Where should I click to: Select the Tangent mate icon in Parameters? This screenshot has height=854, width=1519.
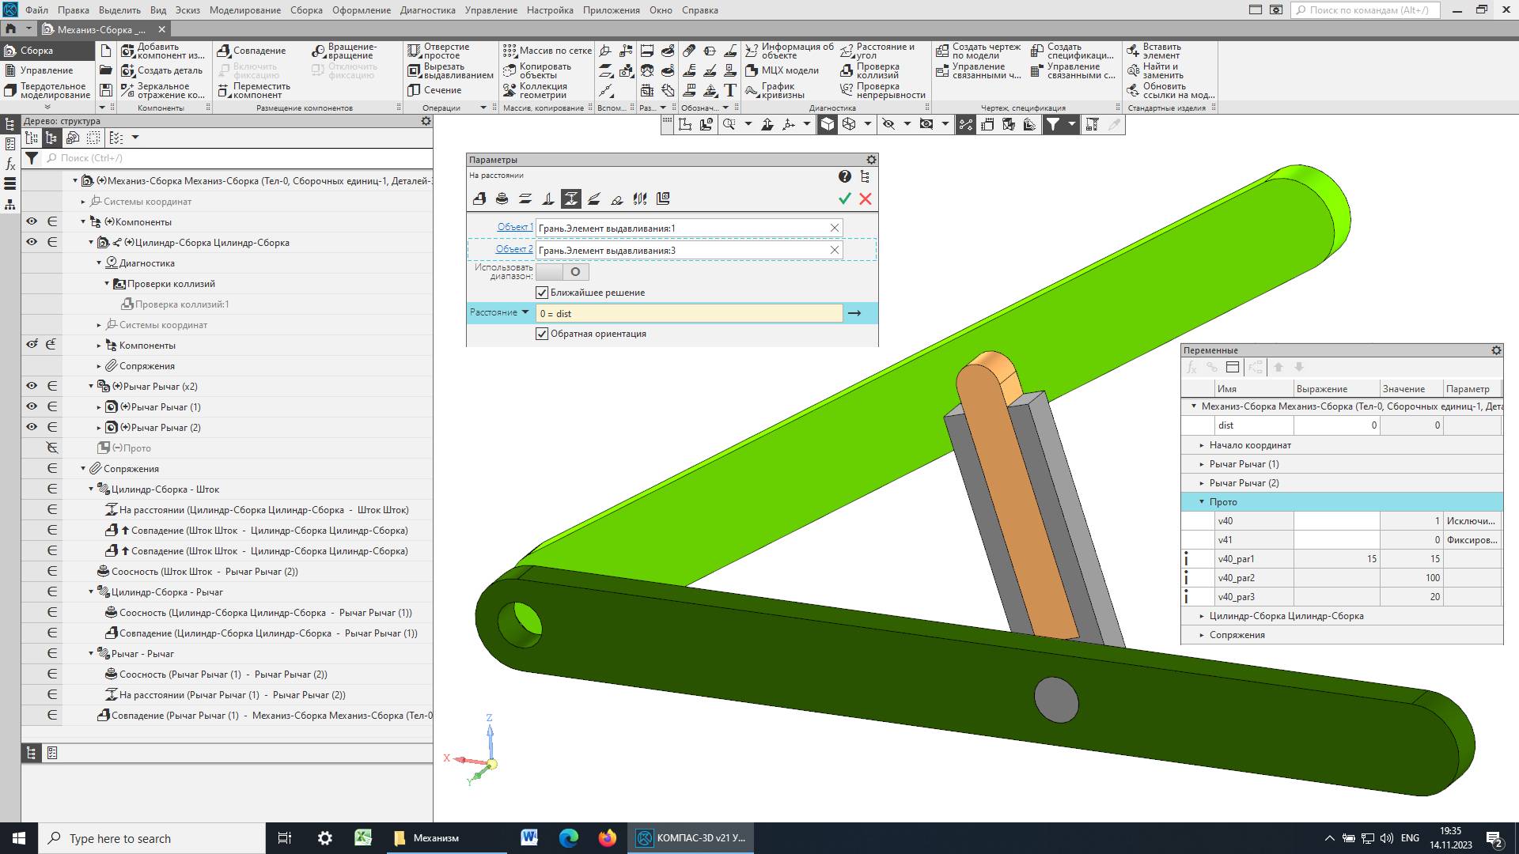click(x=617, y=199)
